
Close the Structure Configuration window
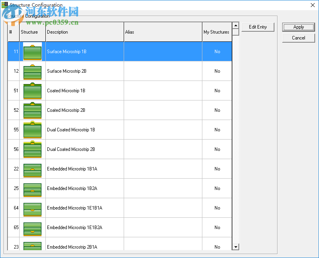pos(313,5)
